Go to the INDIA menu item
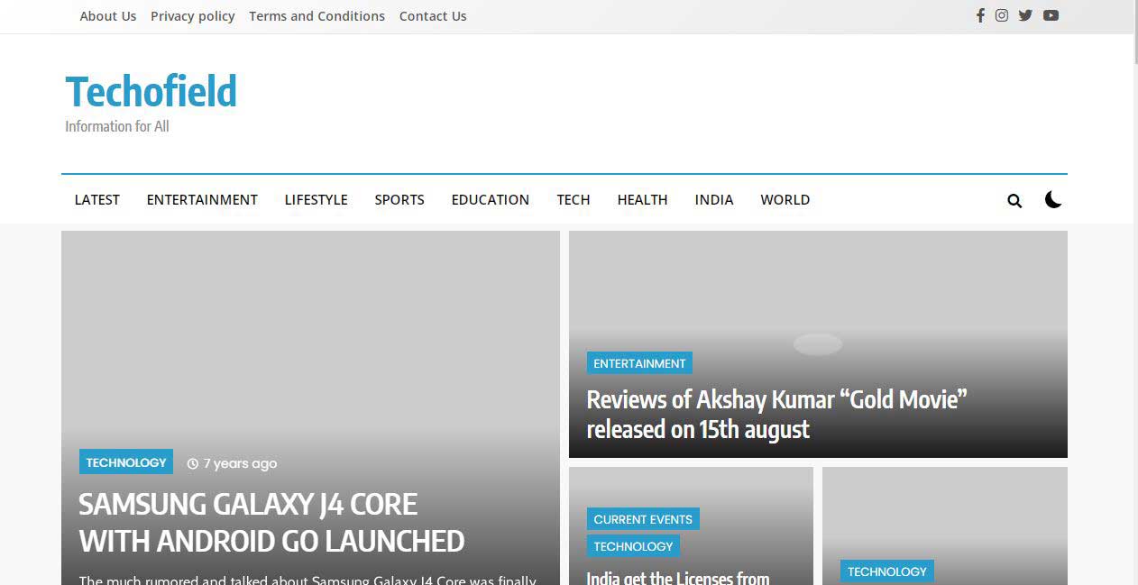This screenshot has height=585, width=1138. click(714, 199)
